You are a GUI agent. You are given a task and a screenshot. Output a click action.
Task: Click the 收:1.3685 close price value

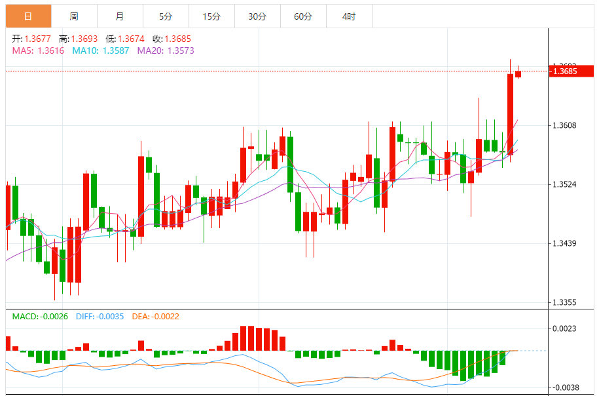click(172, 39)
